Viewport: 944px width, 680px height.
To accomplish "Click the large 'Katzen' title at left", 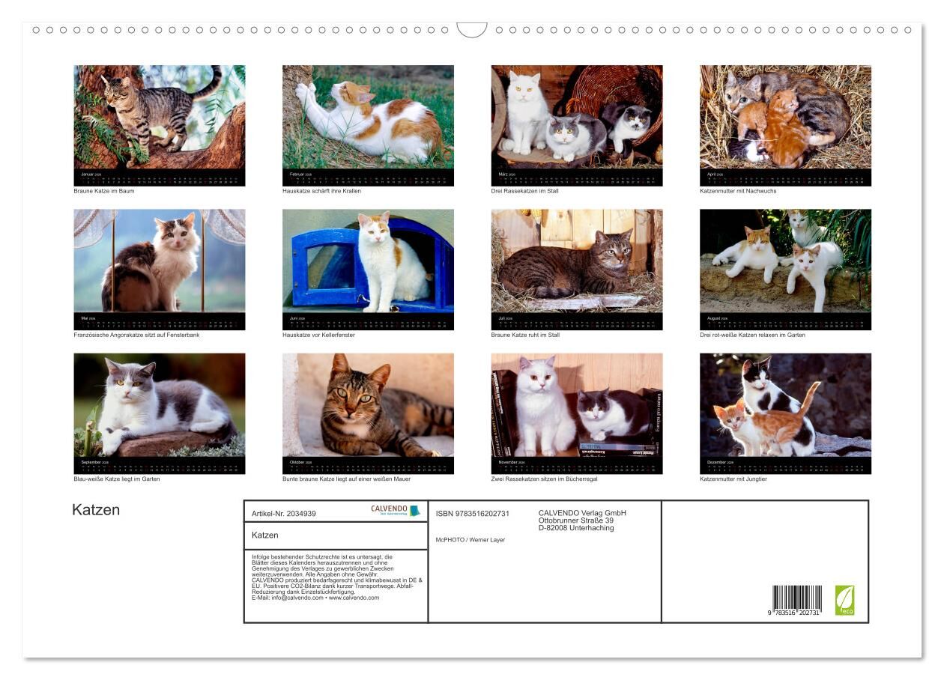I will [96, 510].
